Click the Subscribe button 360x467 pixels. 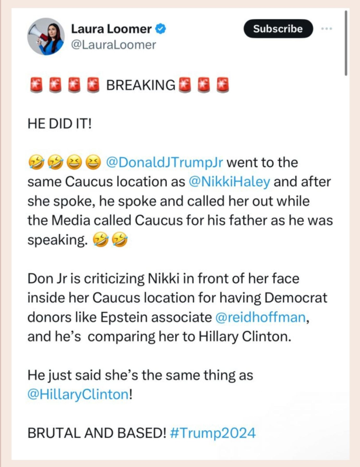[278, 29]
